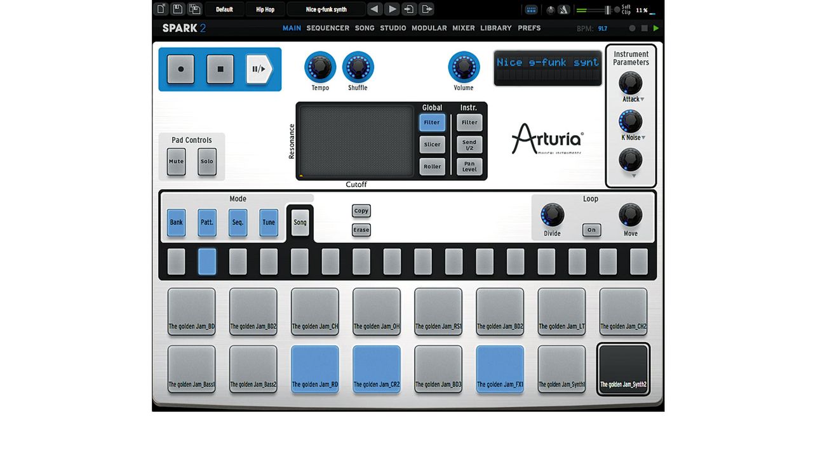
Task: Click the Song mode button
Action: (x=300, y=223)
